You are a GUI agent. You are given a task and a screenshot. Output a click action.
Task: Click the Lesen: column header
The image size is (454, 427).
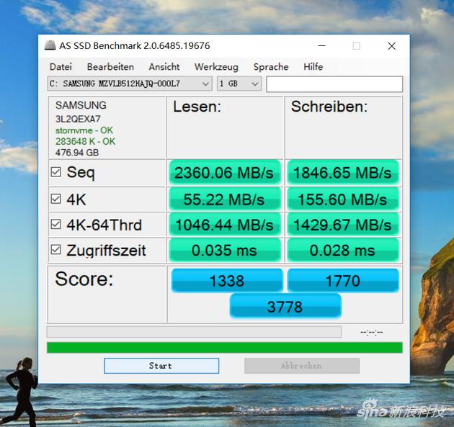tap(197, 107)
